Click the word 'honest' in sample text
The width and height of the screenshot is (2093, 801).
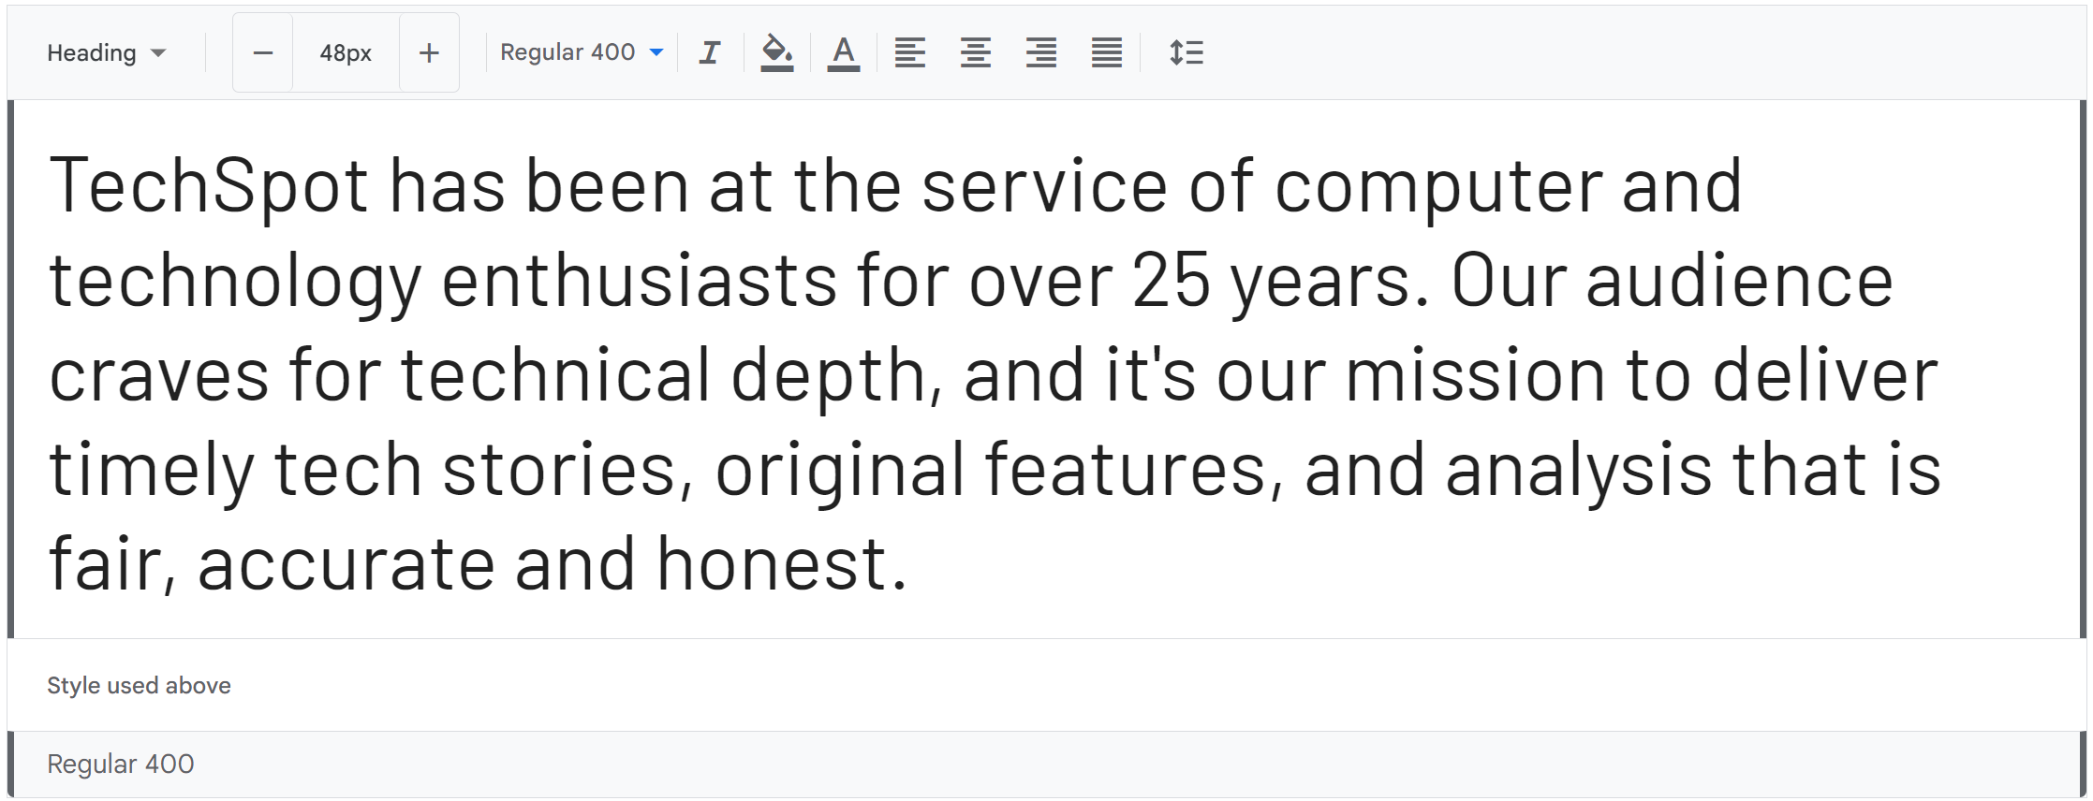pos(772,563)
